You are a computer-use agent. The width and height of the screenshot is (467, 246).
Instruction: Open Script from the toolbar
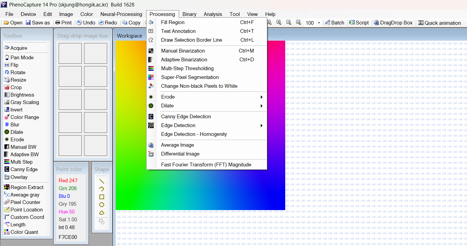(x=359, y=23)
